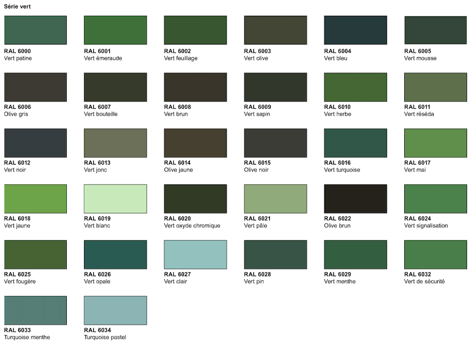Select the RAL 6026 Vert opale swatch

(116, 254)
